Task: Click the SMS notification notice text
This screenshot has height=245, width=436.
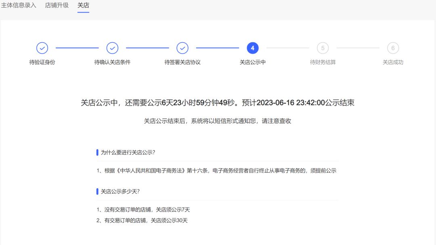Action: [x=218, y=120]
